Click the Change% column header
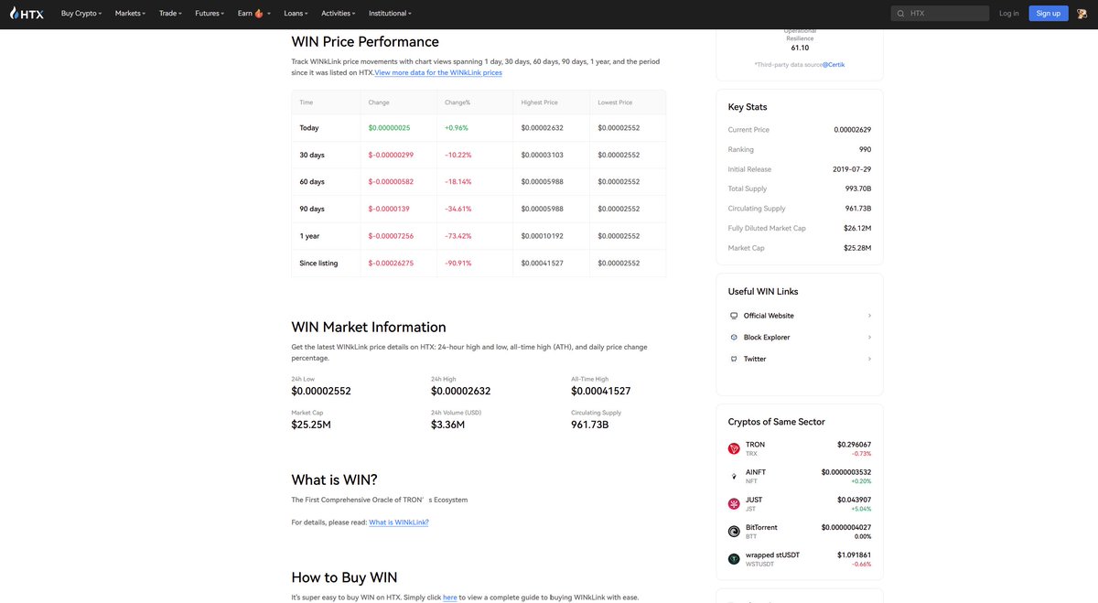The width and height of the screenshot is (1098, 603). (x=457, y=102)
